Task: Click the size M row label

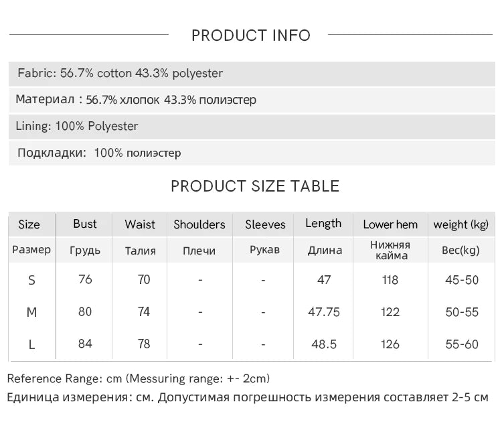Action: click(31, 312)
